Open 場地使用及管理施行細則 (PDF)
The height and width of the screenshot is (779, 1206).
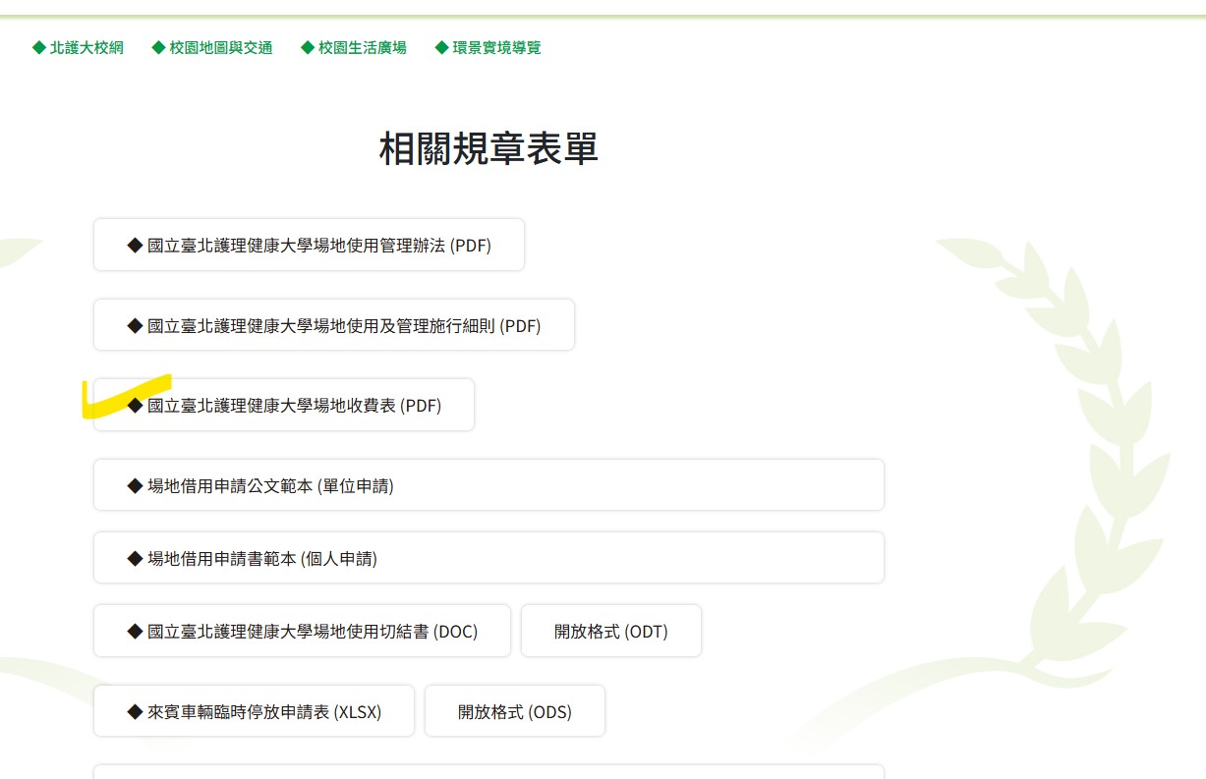334,325
